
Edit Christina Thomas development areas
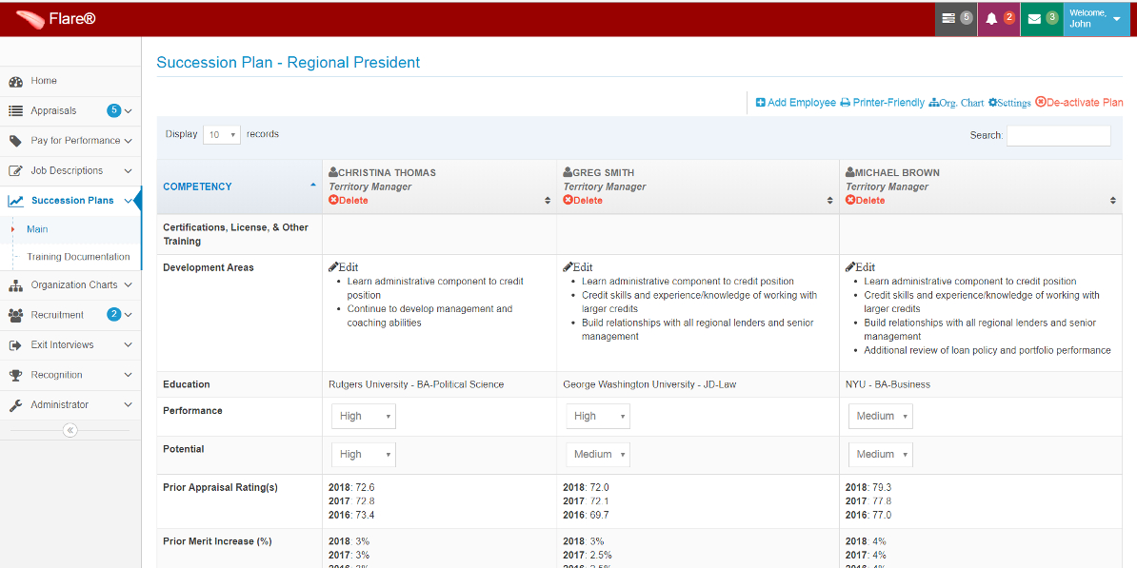pos(344,267)
